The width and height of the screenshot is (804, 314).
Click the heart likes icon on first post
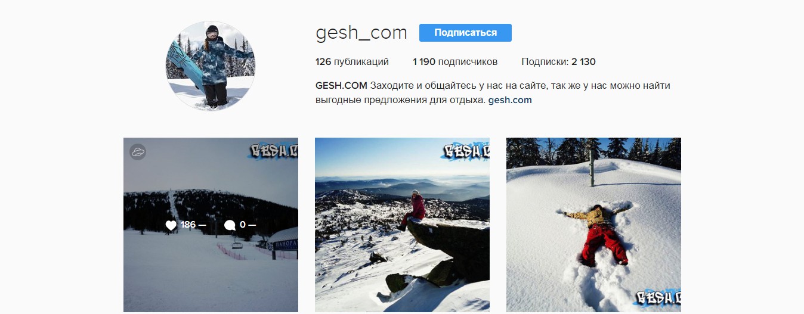[x=171, y=225]
